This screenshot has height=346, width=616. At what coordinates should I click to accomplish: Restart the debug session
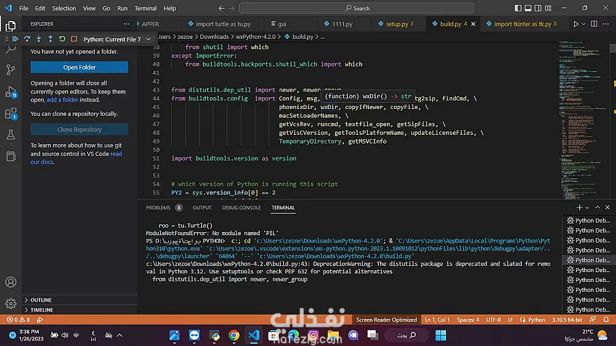62,39
